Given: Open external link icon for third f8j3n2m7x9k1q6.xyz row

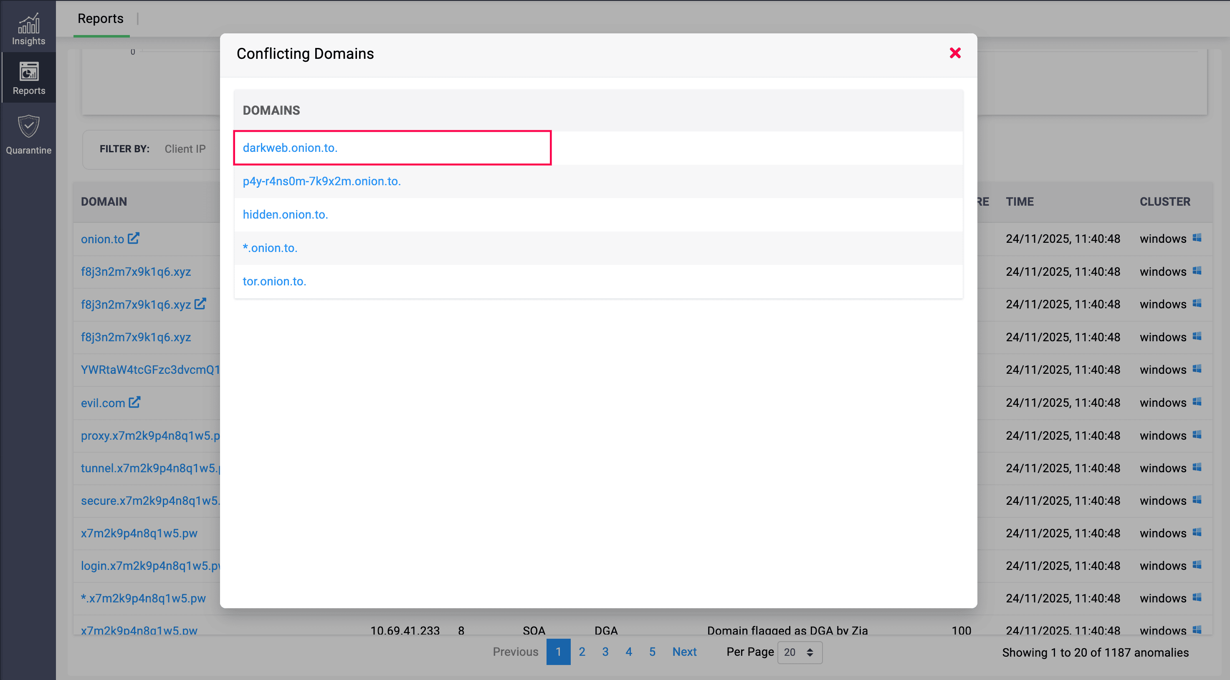Looking at the screenshot, I should point(200,303).
